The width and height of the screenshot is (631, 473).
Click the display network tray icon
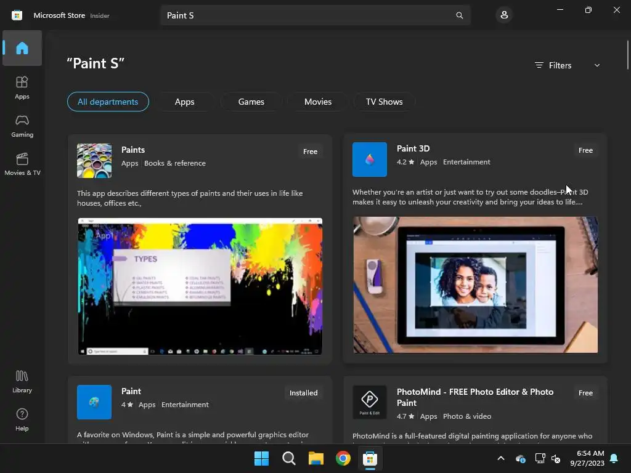540,458
